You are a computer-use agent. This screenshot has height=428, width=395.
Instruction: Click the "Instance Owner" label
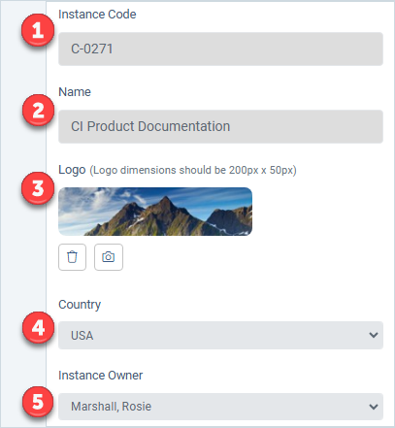[100, 376]
